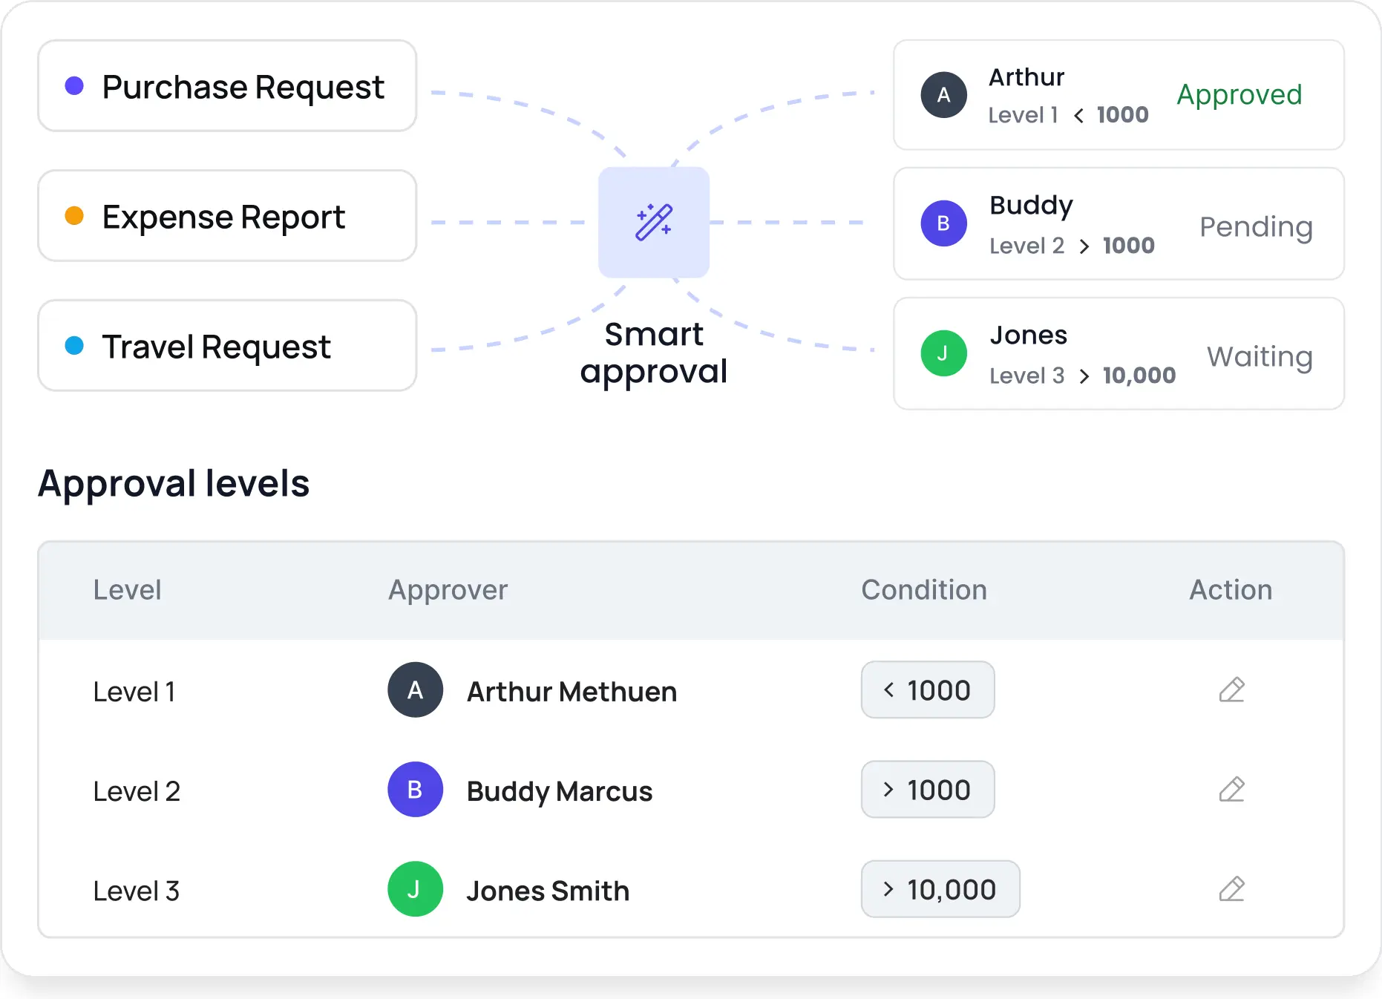The height and width of the screenshot is (999, 1382).
Task: Select the Purchase Request card
Action: point(227,86)
